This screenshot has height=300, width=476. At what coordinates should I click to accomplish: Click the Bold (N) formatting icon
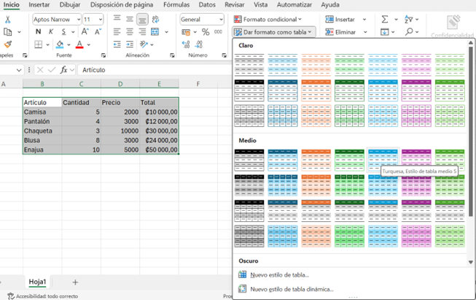coord(39,32)
